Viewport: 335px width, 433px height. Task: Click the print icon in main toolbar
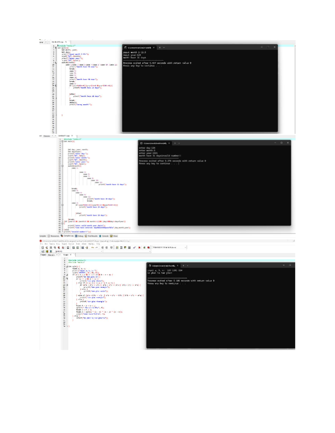click(68, 247)
